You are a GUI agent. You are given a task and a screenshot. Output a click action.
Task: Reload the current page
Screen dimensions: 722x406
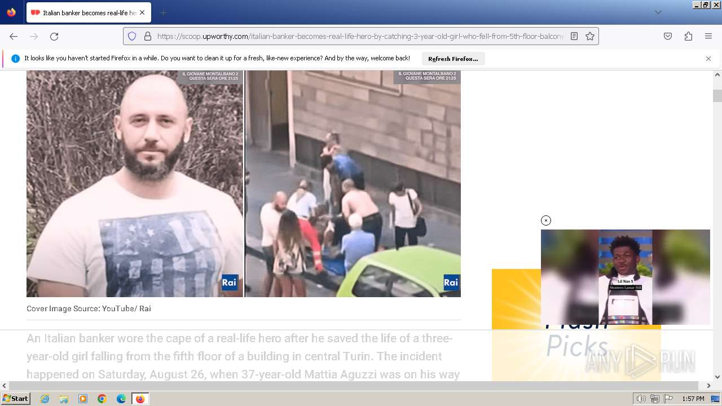click(54, 36)
